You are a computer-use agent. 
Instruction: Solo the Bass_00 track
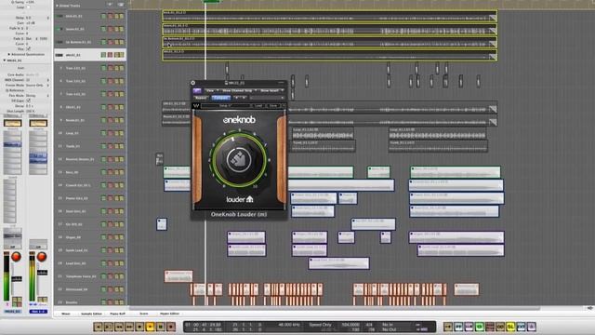(122, 172)
